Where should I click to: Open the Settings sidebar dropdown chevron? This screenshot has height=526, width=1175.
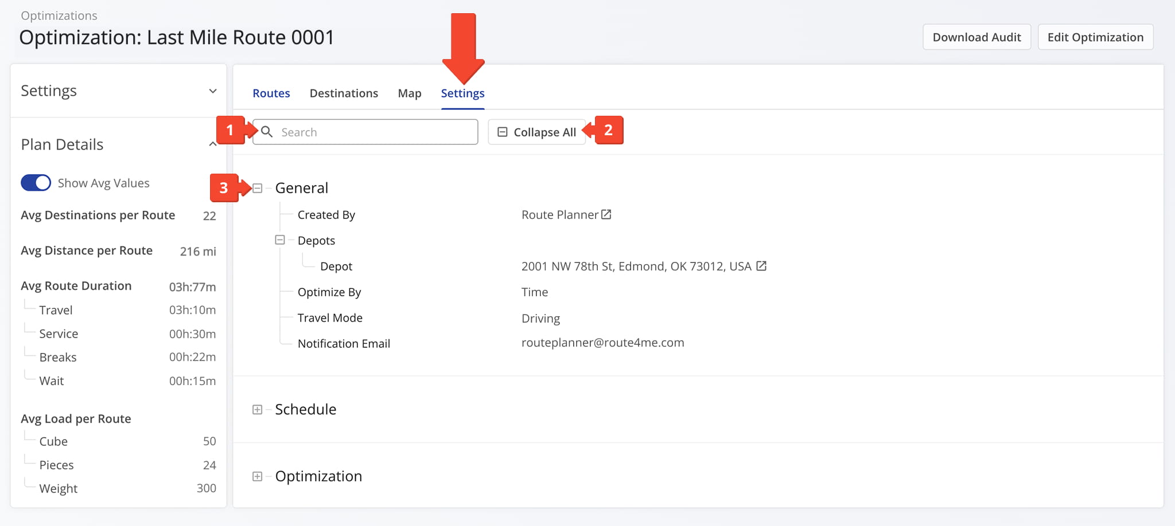coord(213,91)
